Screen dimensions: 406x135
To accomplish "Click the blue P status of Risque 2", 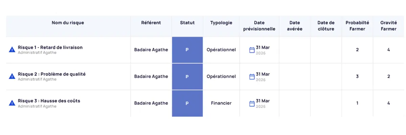I will click(187, 77).
